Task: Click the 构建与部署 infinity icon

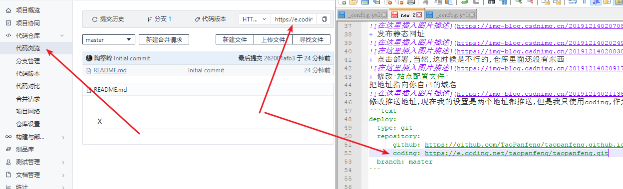Action: pos(8,137)
